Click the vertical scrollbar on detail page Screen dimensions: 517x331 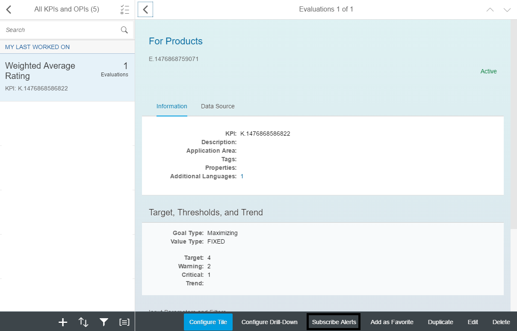[514, 128]
